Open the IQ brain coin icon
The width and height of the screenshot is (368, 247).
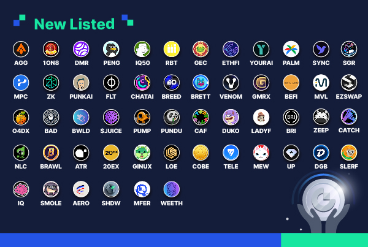21,189
